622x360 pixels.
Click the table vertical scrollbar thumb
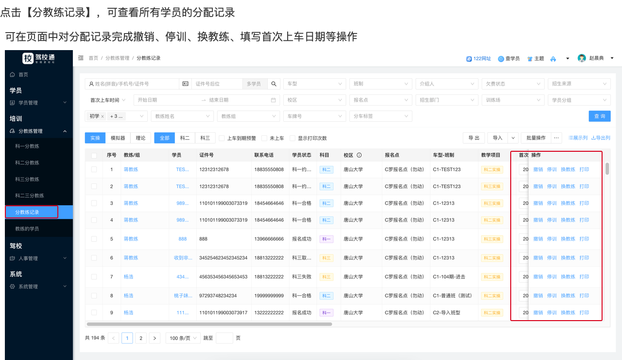[x=607, y=169]
